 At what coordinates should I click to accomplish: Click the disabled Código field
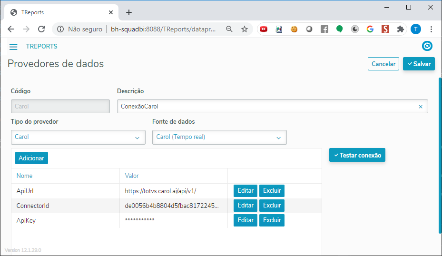coord(60,106)
